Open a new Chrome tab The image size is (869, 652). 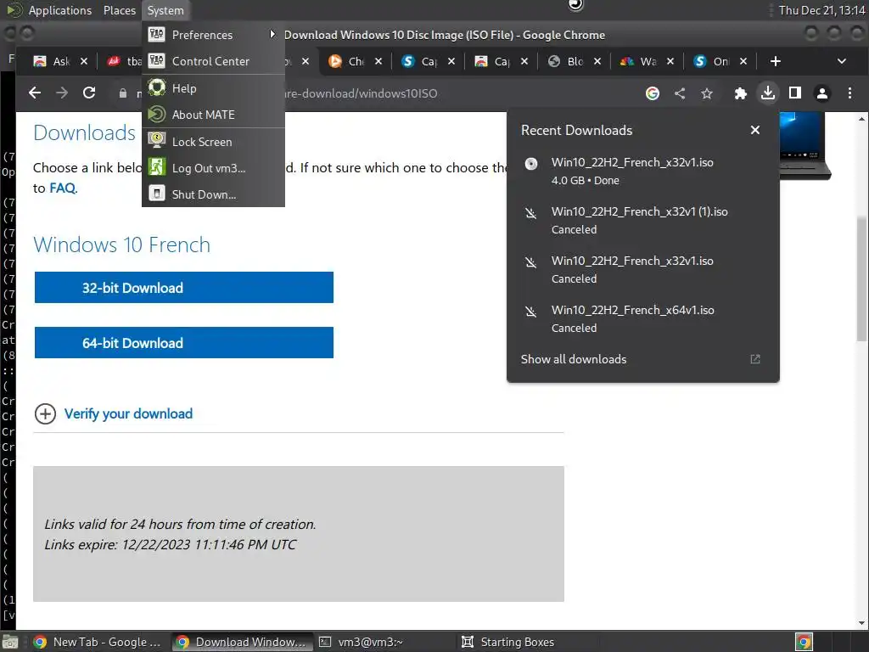[776, 61]
